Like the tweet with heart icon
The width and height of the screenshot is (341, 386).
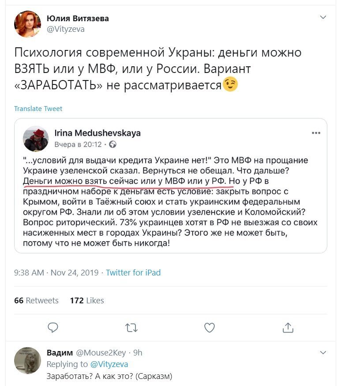tap(210, 328)
